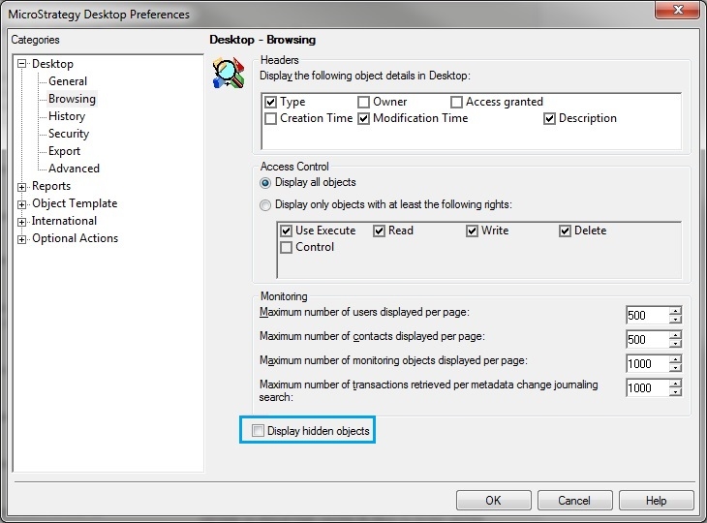Expand the Object Template tree node
The height and width of the screenshot is (523, 707).
click(22, 203)
